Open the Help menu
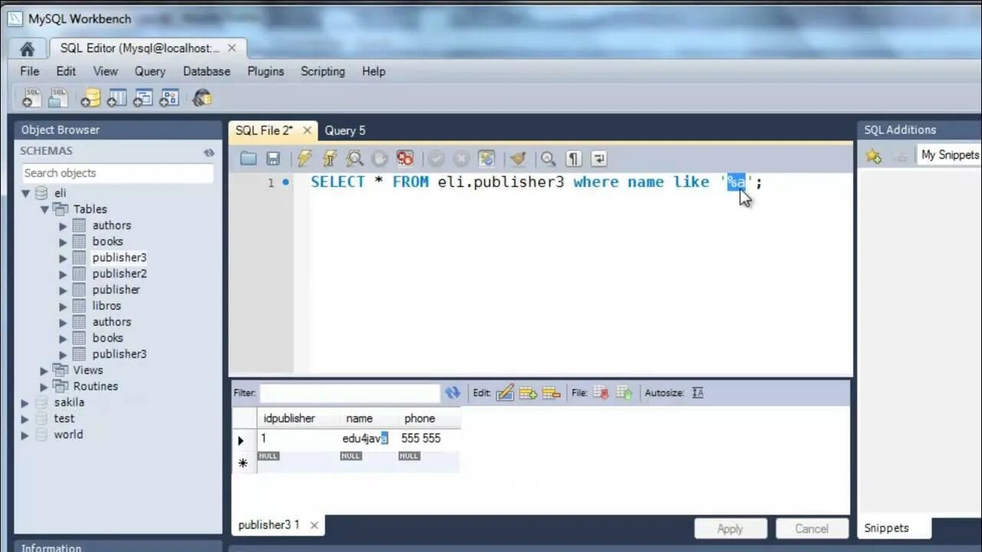The width and height of the screenshot is (982, 552). click(374, 71)
